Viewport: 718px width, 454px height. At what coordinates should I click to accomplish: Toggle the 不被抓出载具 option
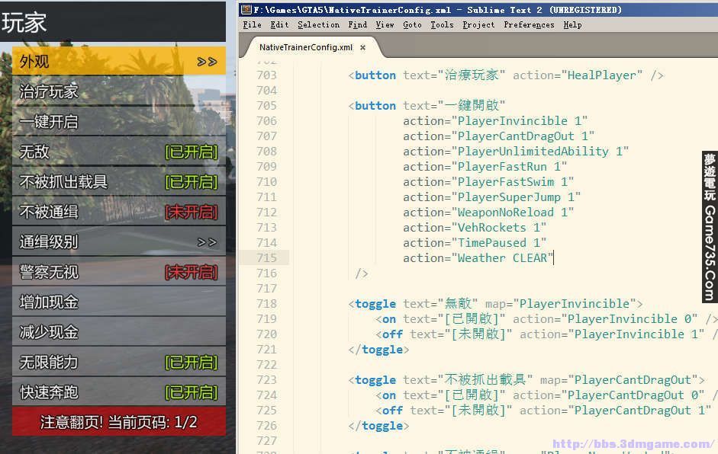tap(118, 182)
